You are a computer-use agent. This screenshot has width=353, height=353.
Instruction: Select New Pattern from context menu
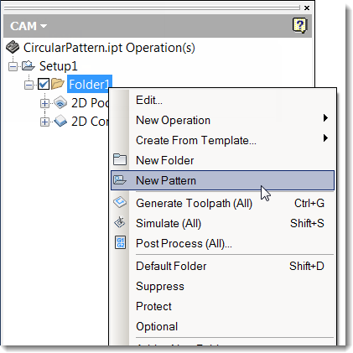click(222, 180)
